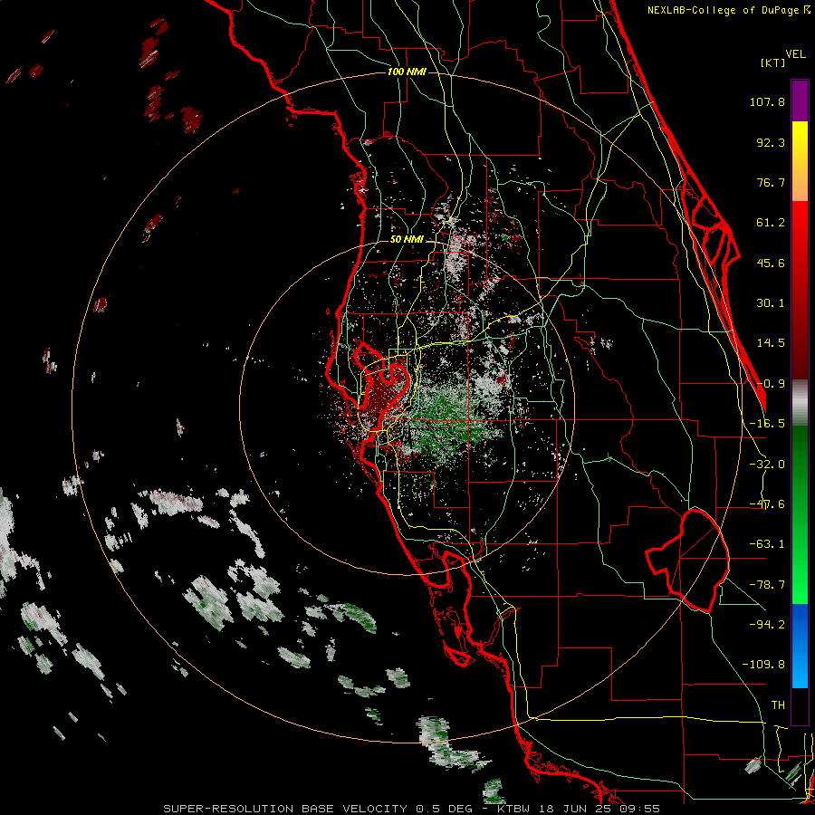Screen dimensions: 815x815
Task: Select the -94.2 legend value
Action: pyautogui.click(x=767, y=624)
